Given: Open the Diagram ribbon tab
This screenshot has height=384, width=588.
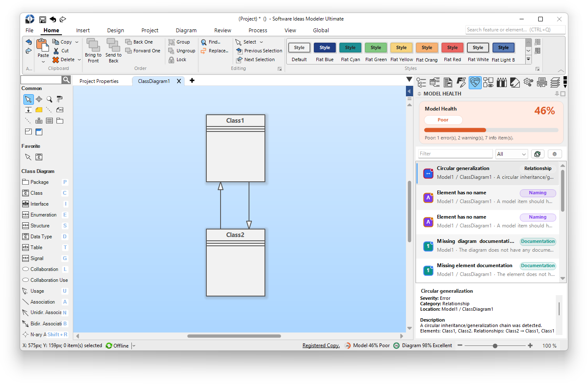Looking at the screenshot, I should click(x=186, y=30).
